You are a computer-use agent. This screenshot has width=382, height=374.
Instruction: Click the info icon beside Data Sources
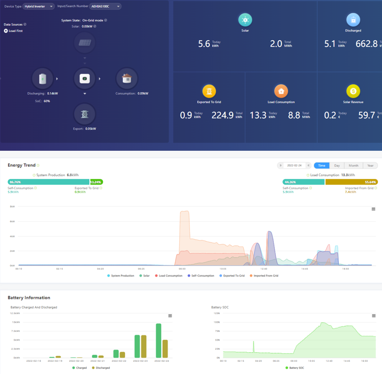tap(25, 24)
